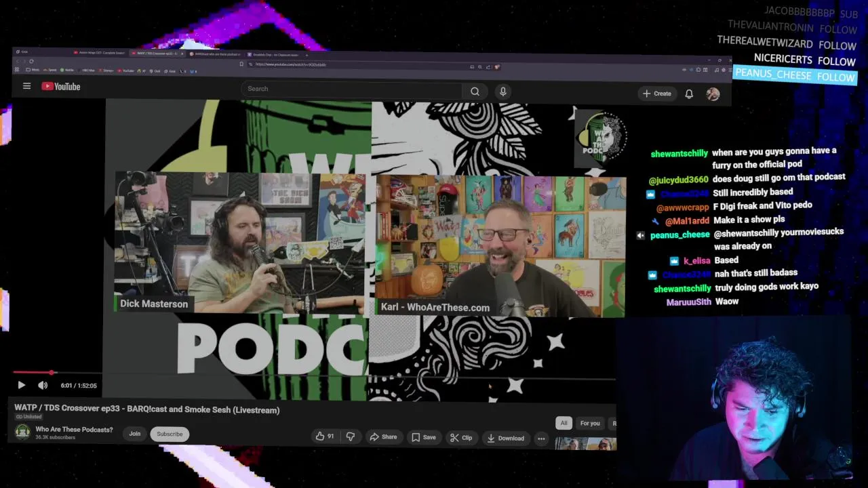Open the Create menu
The height and width of the screenshot is (488, 868).
click(656, 94)
